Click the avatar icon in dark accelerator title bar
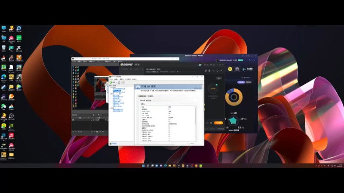The width and height of the screenshot is (344, 193). [x=200, y=65]
